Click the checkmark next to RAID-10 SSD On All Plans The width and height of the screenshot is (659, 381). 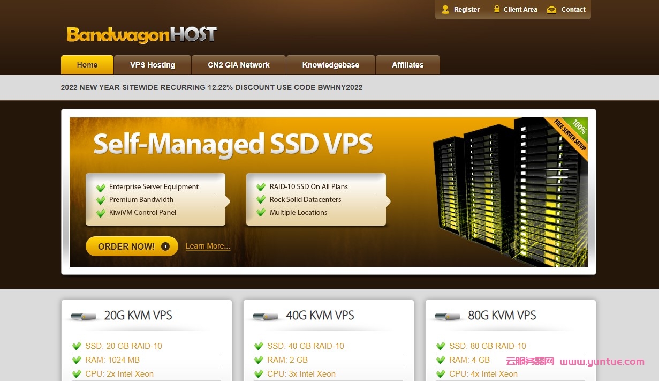261,186
